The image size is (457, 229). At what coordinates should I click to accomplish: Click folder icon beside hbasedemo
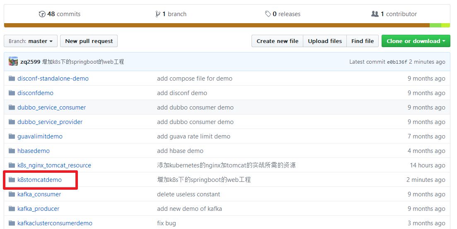pyautogui.click(x=12, y=151)
